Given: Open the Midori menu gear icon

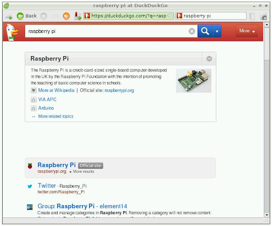Looking at the screenshot, I should click(x=263, y=16).
